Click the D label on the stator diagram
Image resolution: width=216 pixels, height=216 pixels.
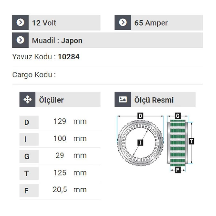click(140, 116)
